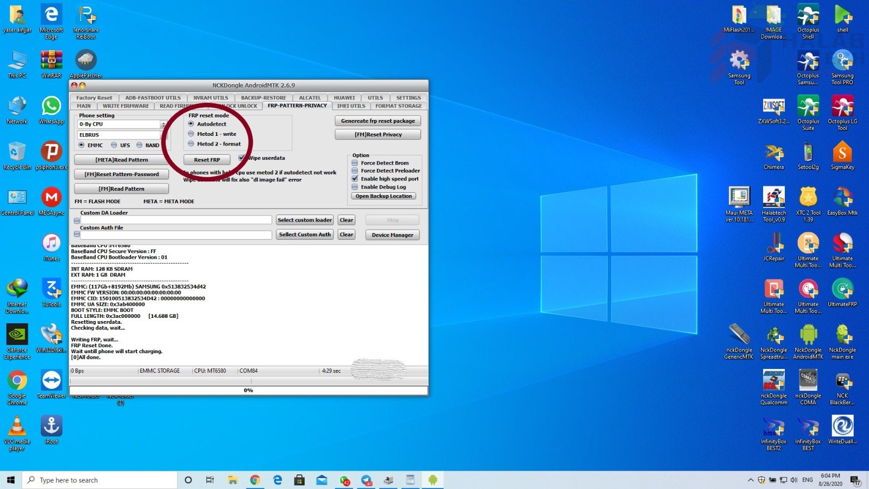The height and width of the screenshot is (489, 869).
Task: Open the InfinityBox BEST2 shortcut
Action: pyautogui.click(x=773, y=433)
